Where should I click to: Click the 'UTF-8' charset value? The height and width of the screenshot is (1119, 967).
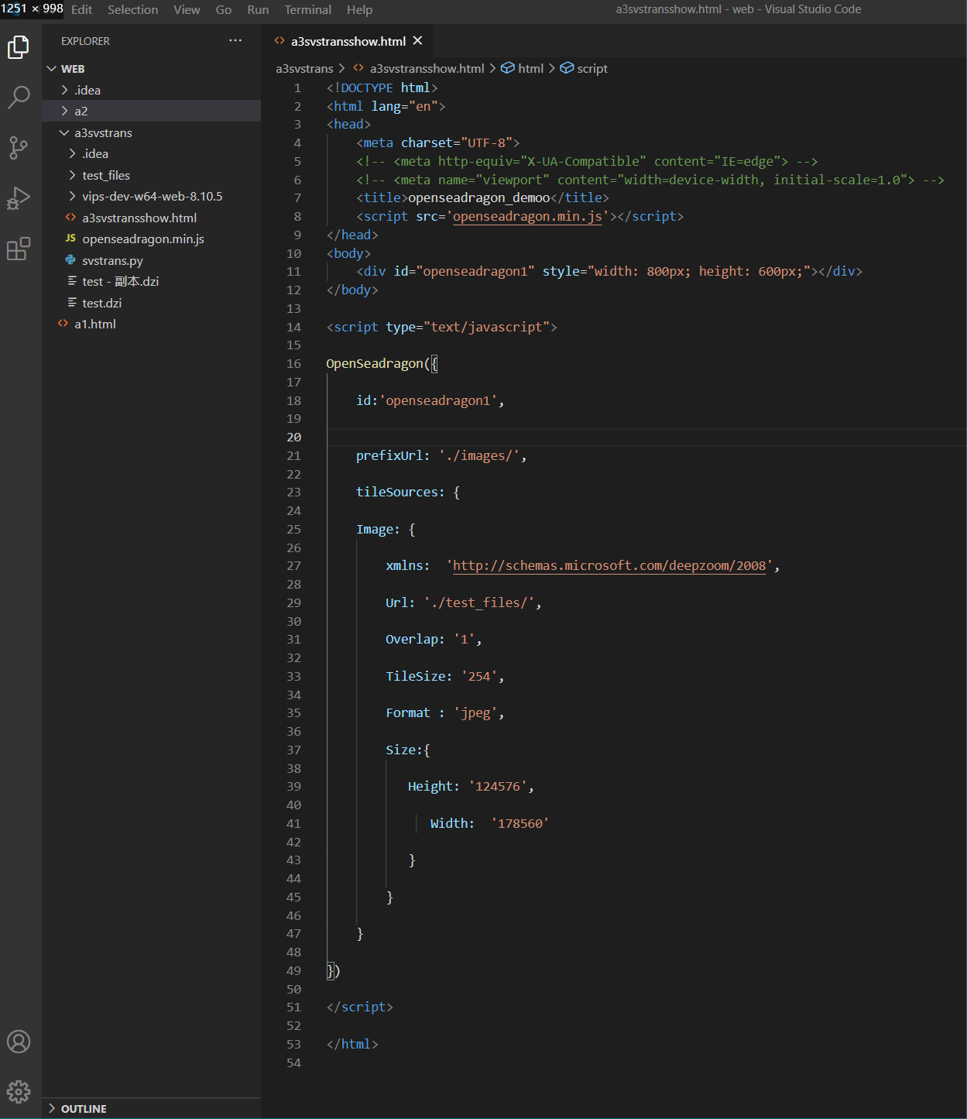tap(487, 142)
